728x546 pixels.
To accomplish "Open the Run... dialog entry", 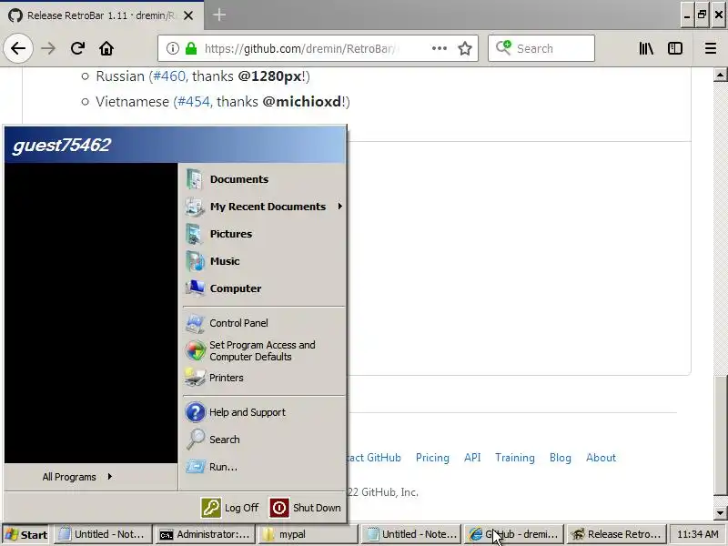I will click(263, 467).
